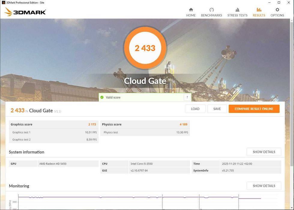294x210 pixels.
Task: Show details for System information
Action: pyautogui.click(x=264, y=152)
